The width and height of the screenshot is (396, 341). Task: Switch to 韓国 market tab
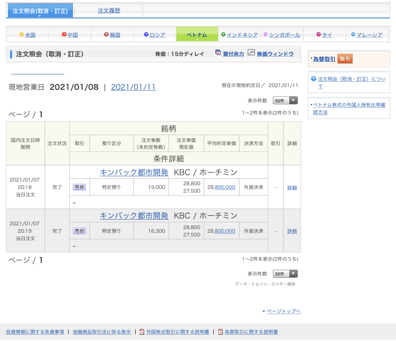115,35
